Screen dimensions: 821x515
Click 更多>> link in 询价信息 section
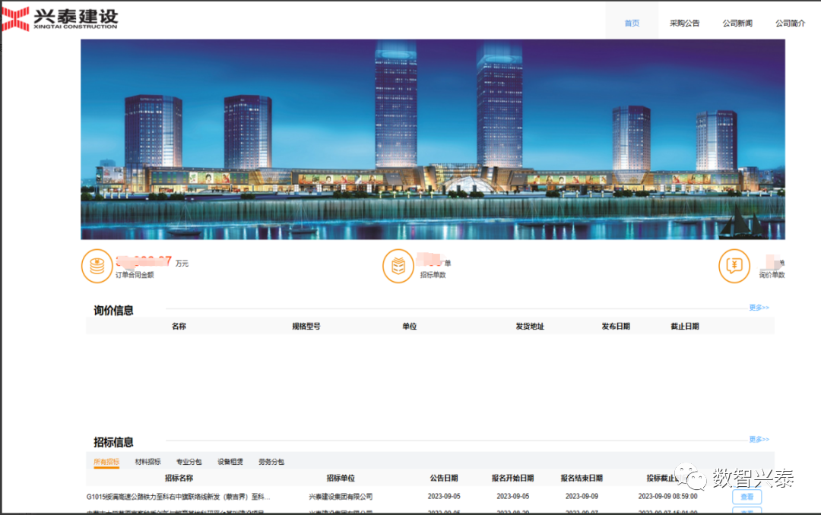tap(759, 308)
